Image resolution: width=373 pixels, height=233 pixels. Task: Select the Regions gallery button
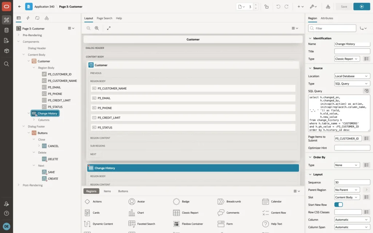point(91,191)
